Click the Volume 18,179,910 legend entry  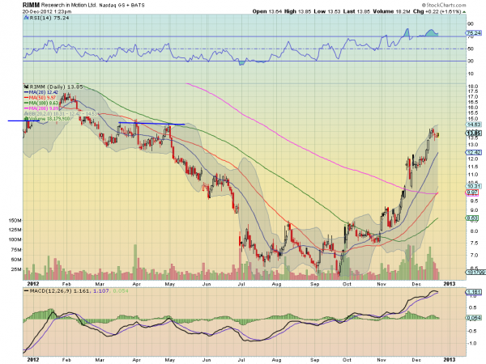[x=49, y=119]
